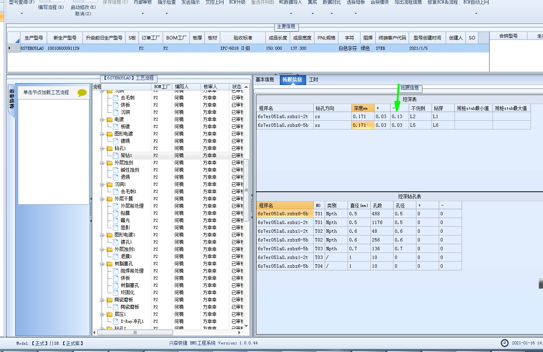543x352 pixels.
Task: Collapse the 外层蚀刻 tree node
Action: click(102, 163)
